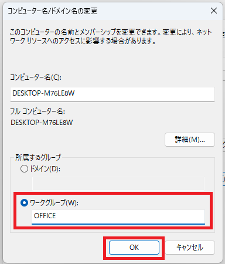Confirm changes with the OK button
This screenshot has height=264, width=225.
tap(134, 248)
